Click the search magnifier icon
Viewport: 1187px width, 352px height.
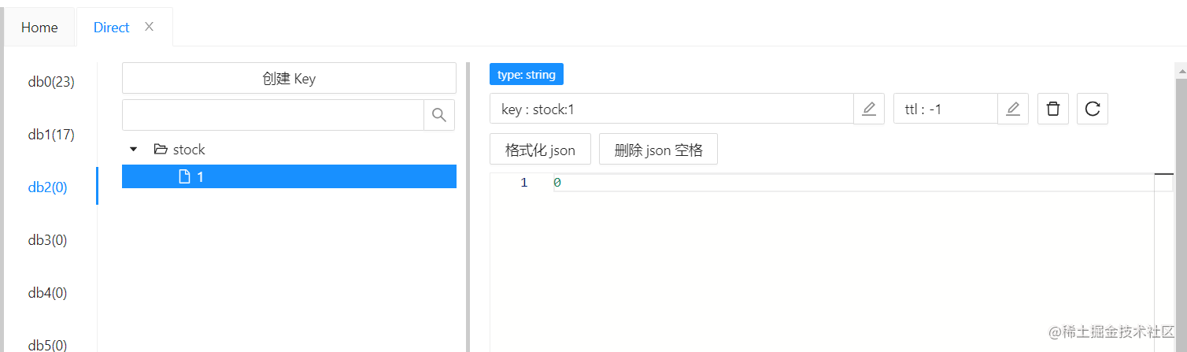(439, 115)
